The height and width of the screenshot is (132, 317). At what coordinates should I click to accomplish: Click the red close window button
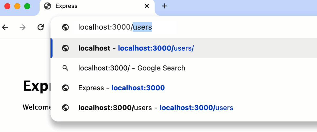click(x=7, y=6)
